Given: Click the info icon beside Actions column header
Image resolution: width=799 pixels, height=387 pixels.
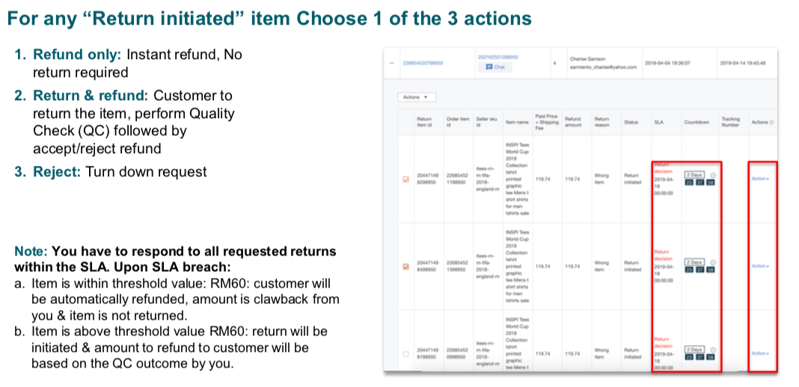Looking at the screenshot, I should [x=772, y=122].
